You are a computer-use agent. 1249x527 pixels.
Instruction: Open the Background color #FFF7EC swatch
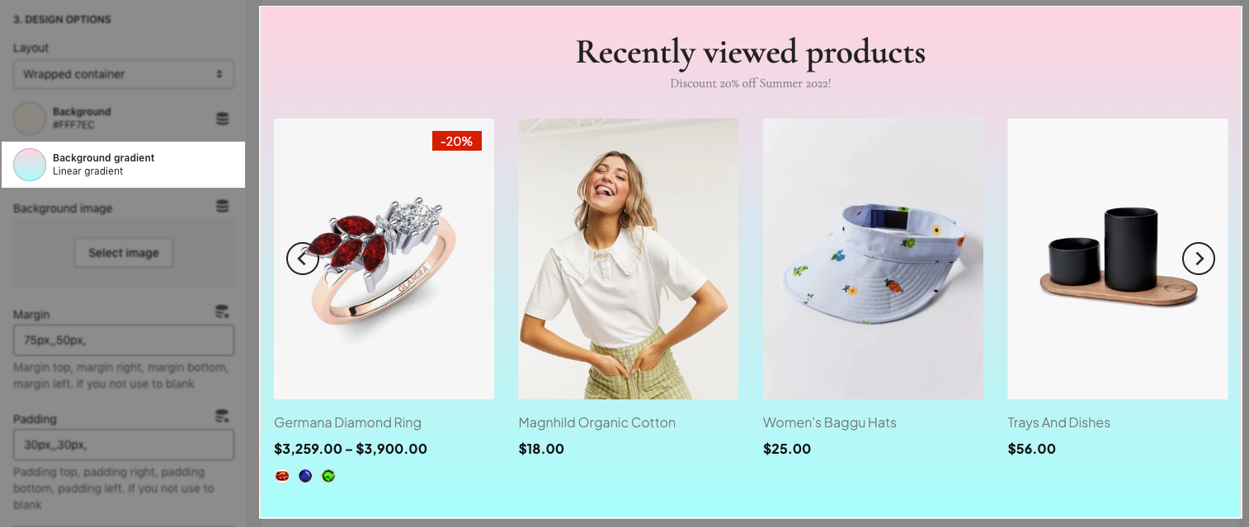tap(30, 119)
